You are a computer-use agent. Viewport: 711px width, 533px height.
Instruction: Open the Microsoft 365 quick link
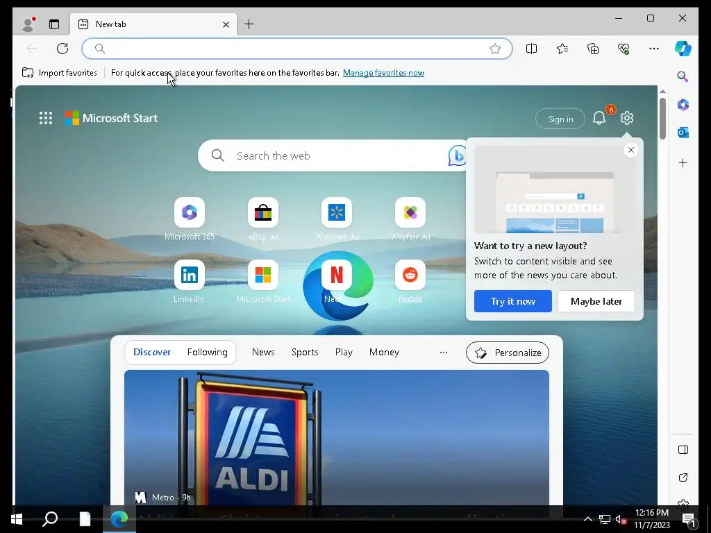point(190,212)
